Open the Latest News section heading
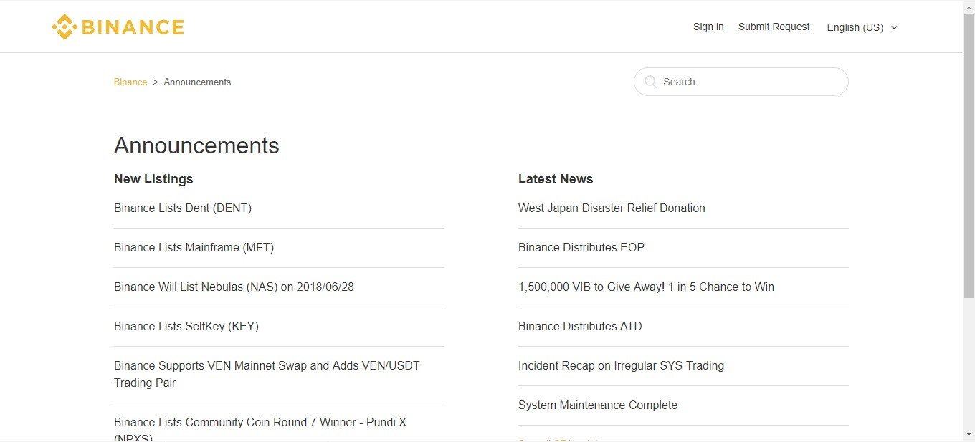This screenshot has height=442, width=975. pos(556,179)
